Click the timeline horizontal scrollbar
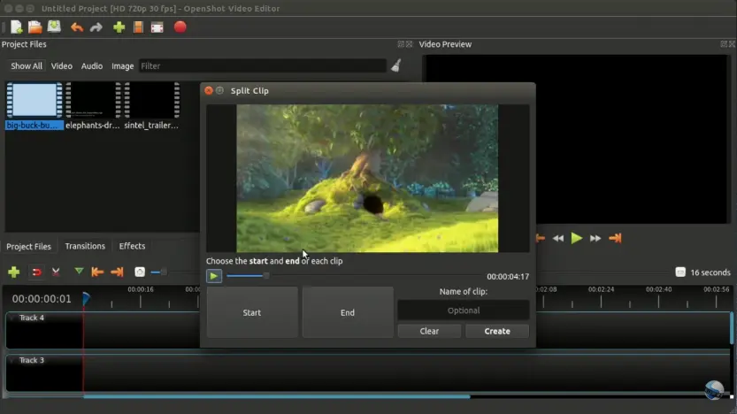 click(x=276, y=396)
